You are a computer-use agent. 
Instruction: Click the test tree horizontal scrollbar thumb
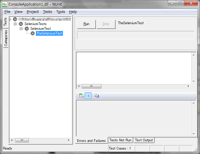click(22, 140)
